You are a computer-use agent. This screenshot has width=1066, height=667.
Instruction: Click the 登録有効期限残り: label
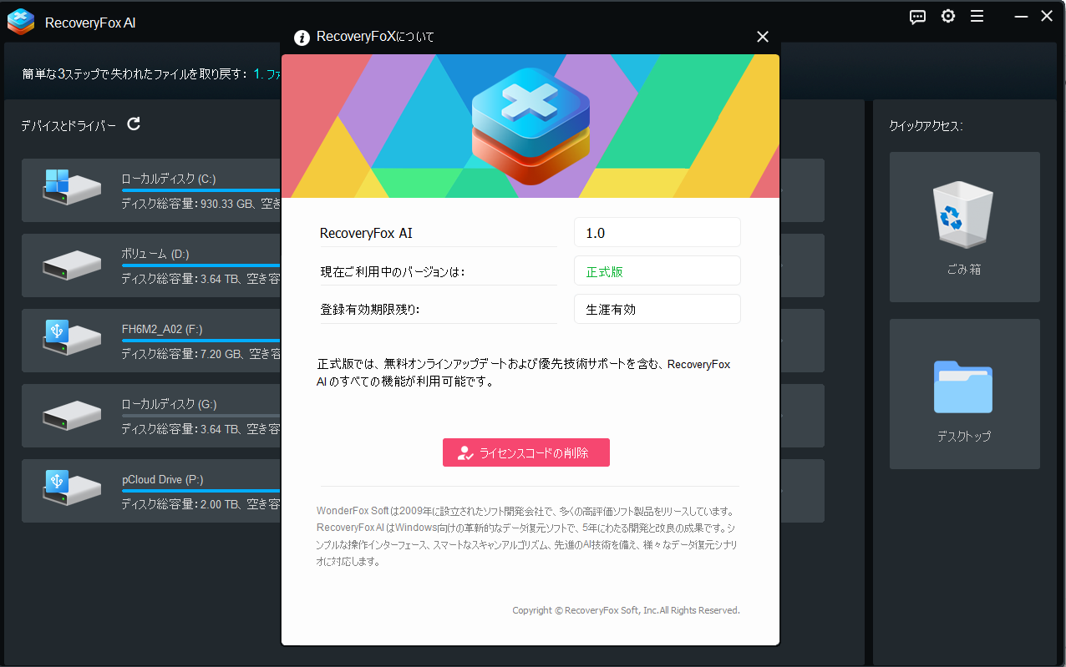pyautogui.click(x=370, y=309)
